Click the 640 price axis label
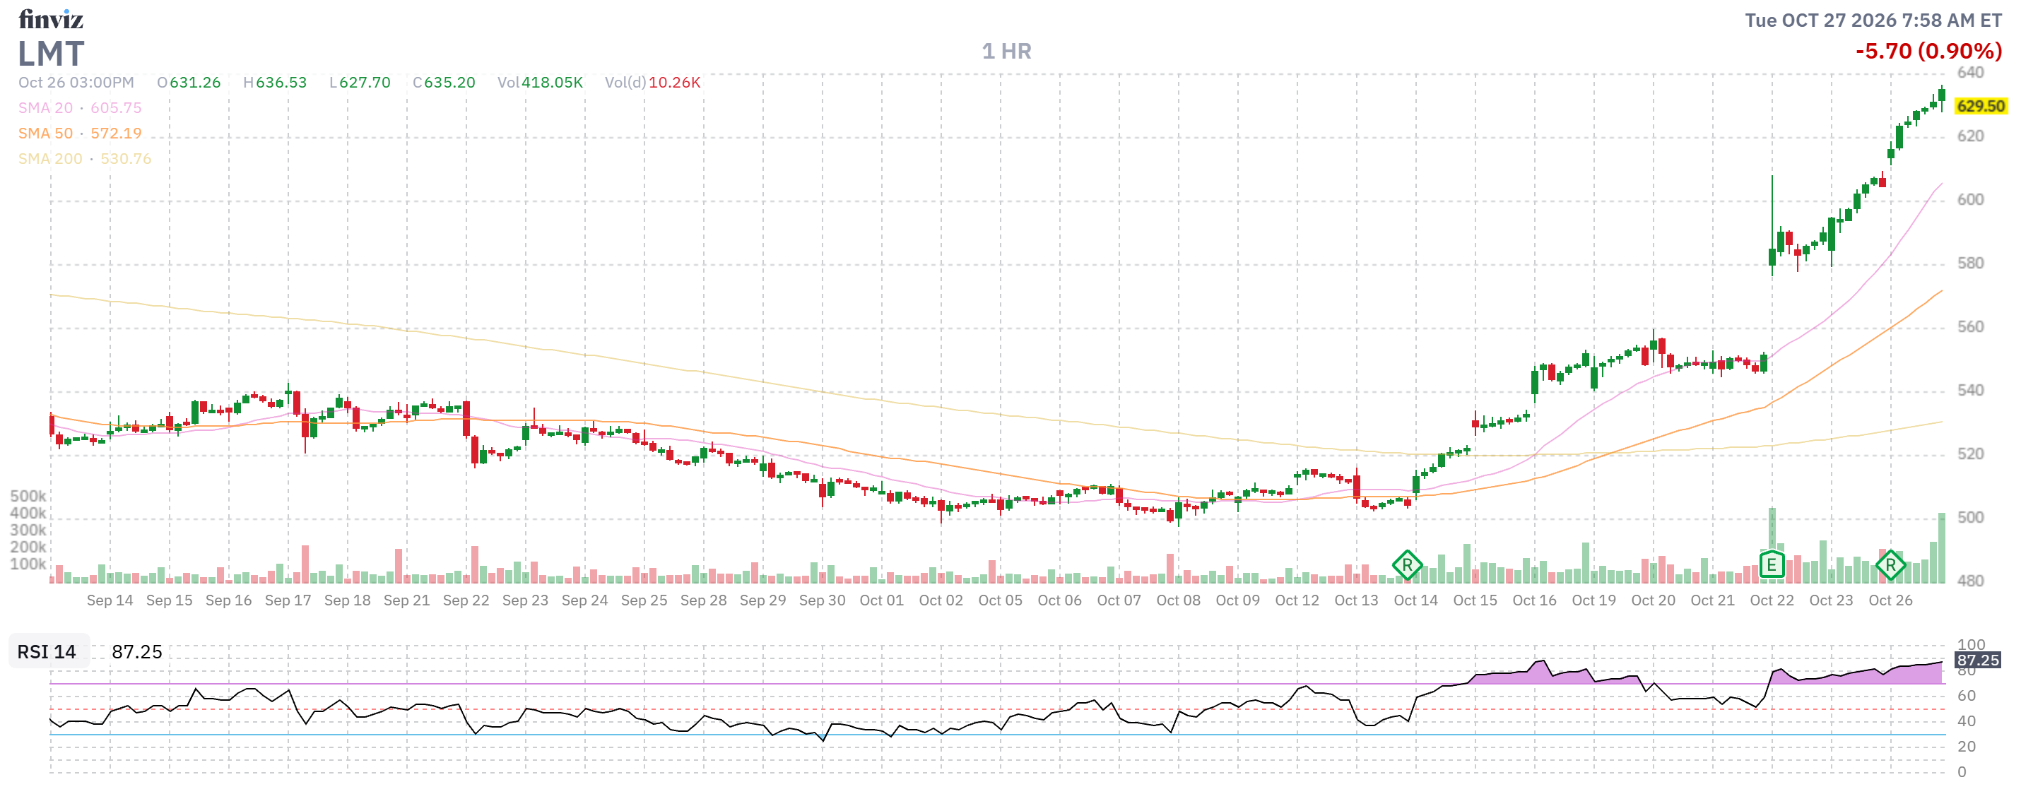The height and width of the screenshot is (794, 2021). 1970,72
